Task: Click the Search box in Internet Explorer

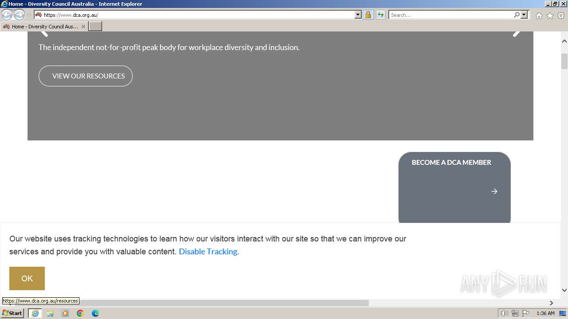Action: tap(450, 15)
